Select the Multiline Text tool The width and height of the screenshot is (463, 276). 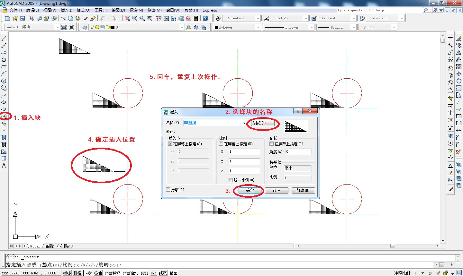(x=4, y=166)
